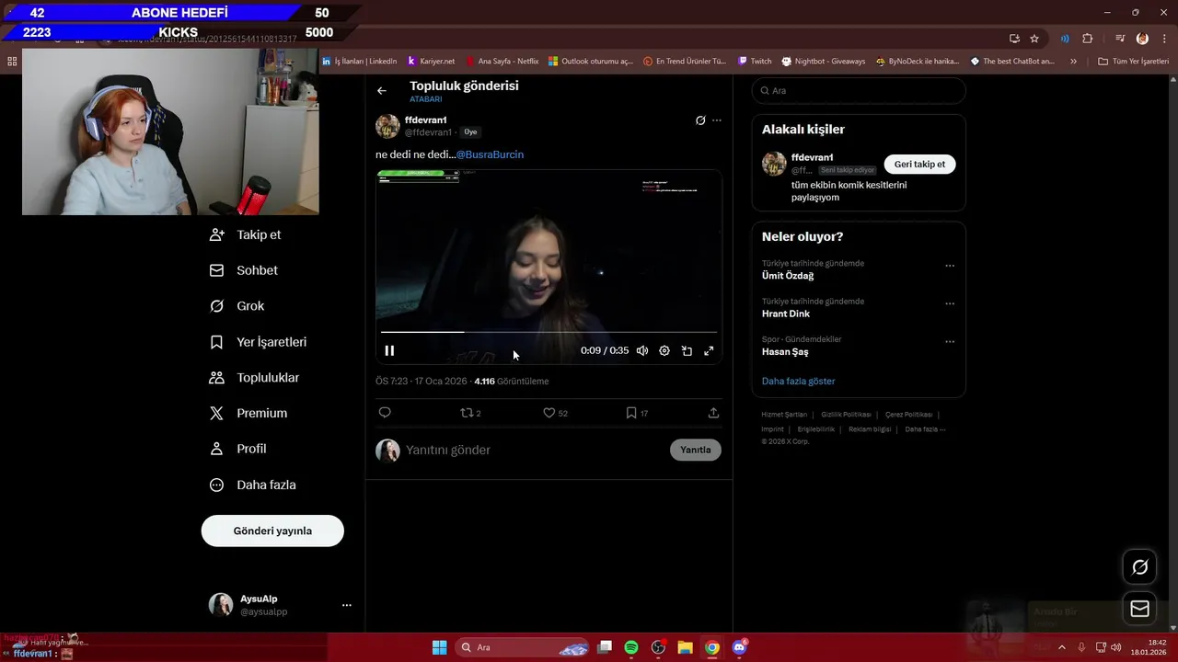Click into the Yanıtını gönder reply field

point(534,450)
